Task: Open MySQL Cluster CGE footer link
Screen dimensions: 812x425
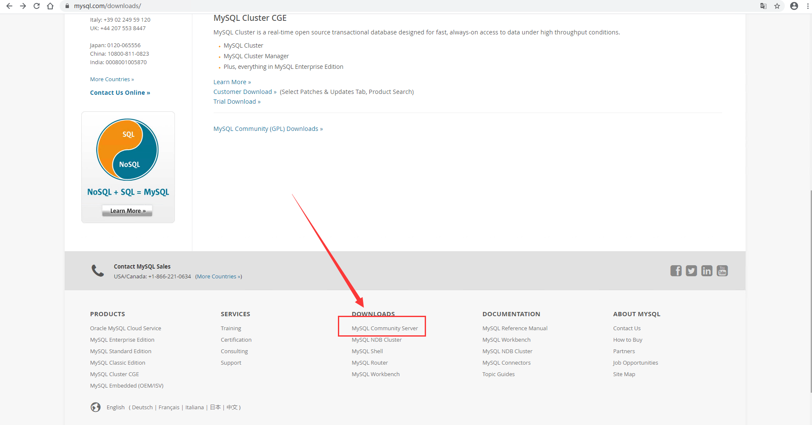Action: [114, 374]
